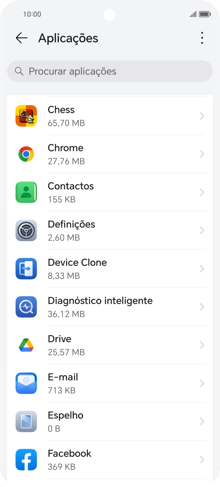Open the Google Drive icon
220x487 pixels.
[x=26, y=345]
